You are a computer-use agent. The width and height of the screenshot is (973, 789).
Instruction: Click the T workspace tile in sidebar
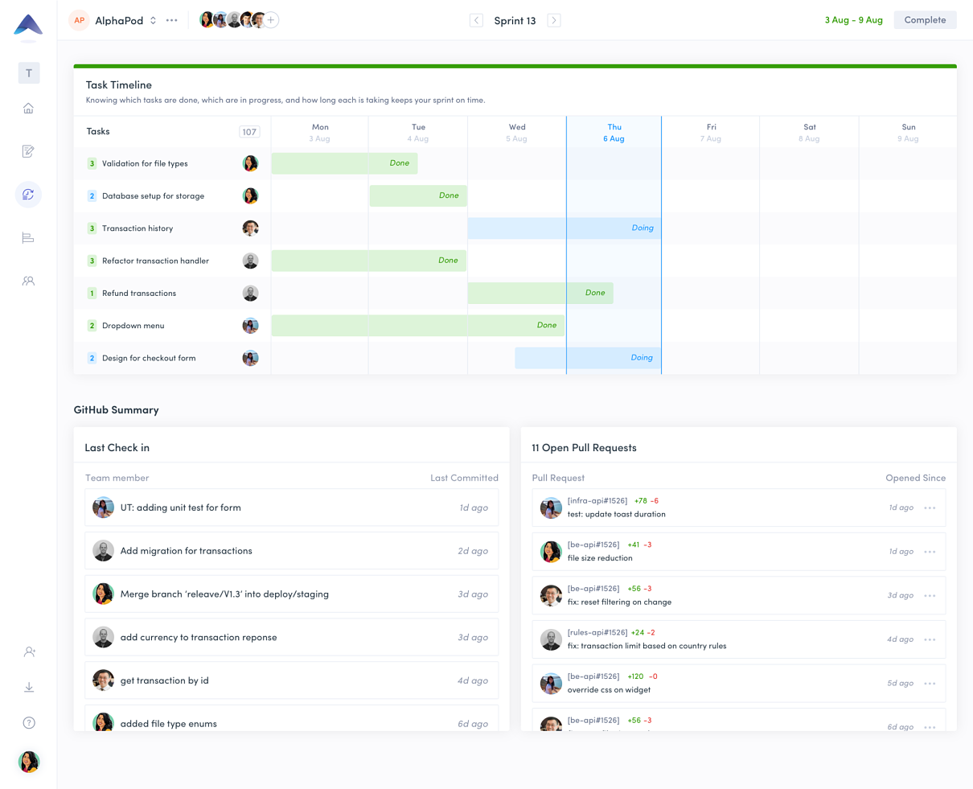click(x=29, y=73)
